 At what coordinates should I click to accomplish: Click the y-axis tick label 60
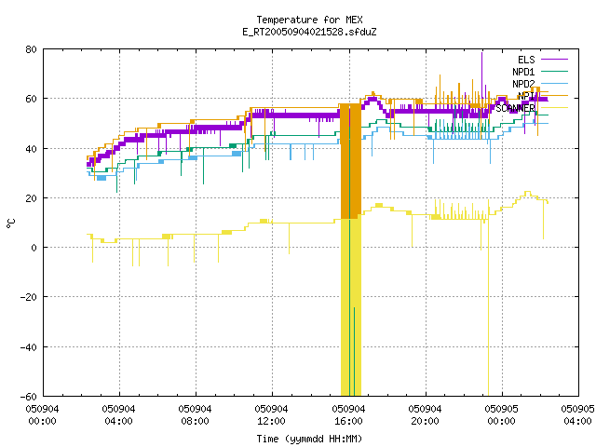click(31, 99)
